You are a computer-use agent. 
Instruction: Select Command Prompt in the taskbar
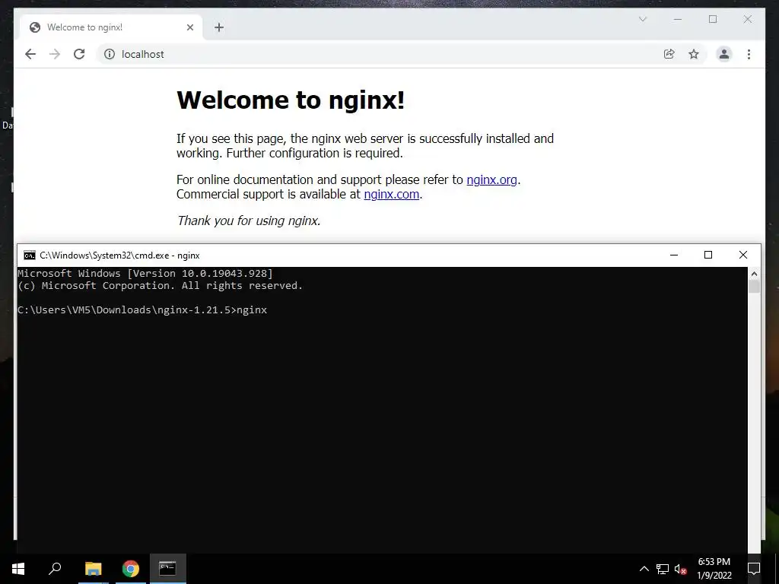[168, 569]
